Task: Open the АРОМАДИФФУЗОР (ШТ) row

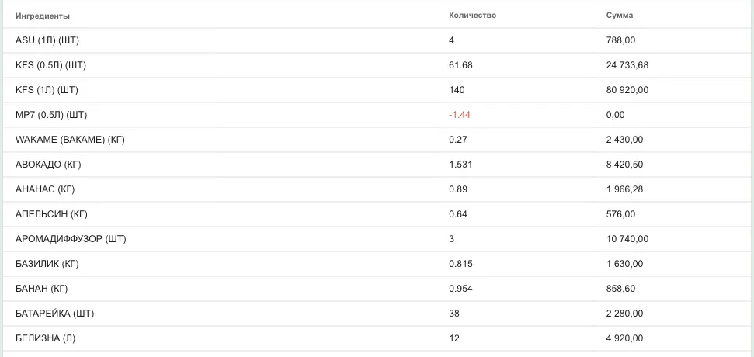Action: pyautogui.click(x=377, y=239)
